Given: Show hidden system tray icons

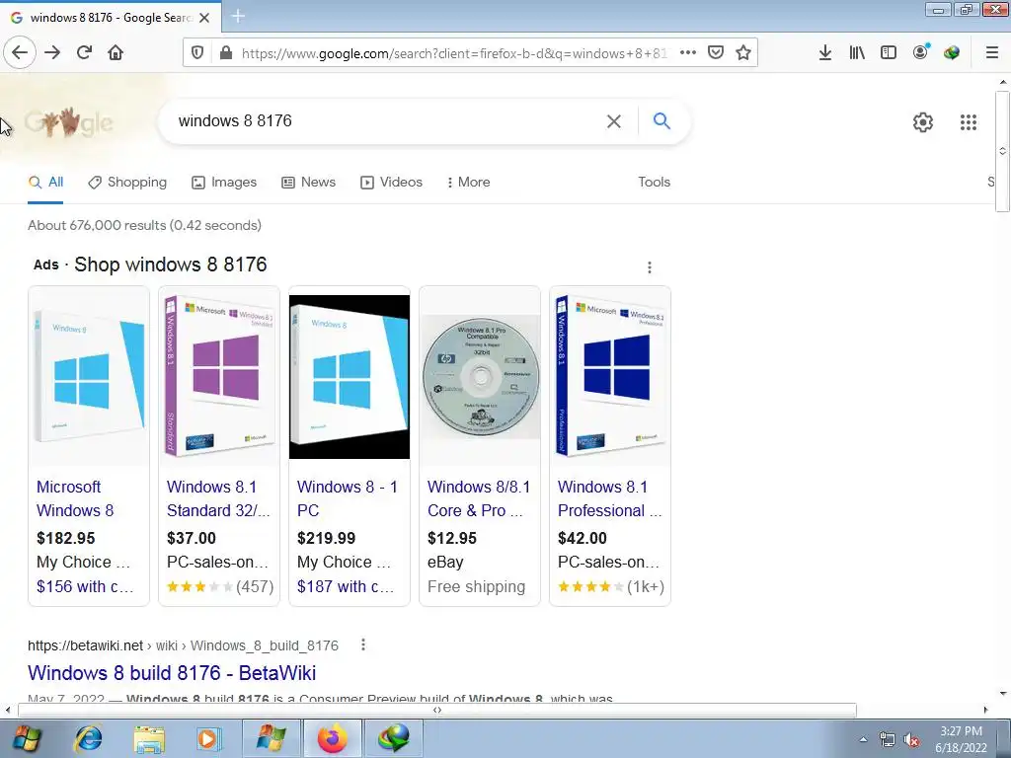Looking at the screenshot, I should pyautogui.click(x=863, y=739).
